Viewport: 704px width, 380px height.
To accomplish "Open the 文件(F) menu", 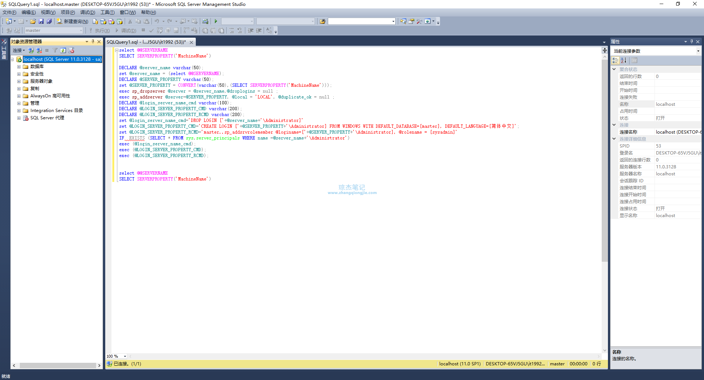I will [x=10, y=12].
